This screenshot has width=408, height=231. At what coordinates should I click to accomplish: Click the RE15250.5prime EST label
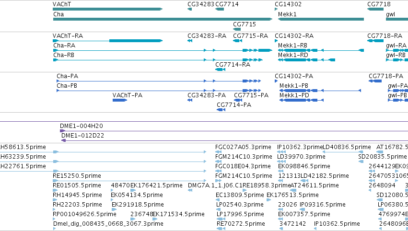pyautogui.click(x=77, y=176)
